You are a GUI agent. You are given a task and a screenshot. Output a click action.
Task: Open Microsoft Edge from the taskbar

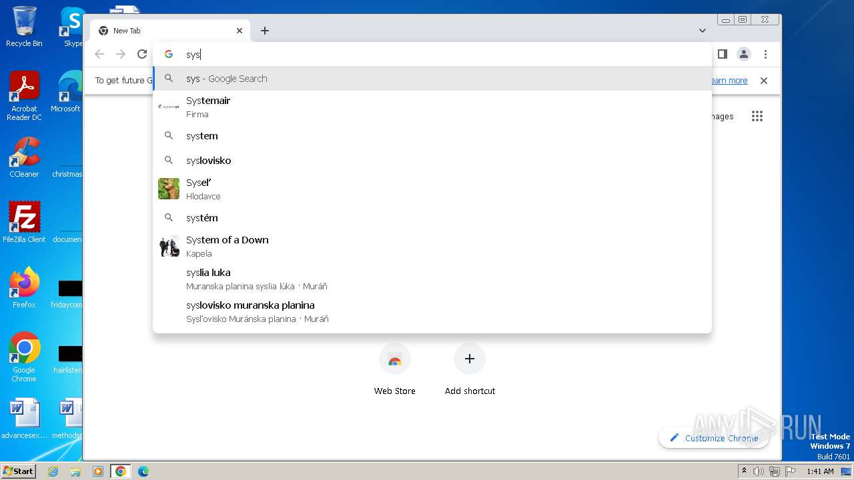tap(143, 471)
